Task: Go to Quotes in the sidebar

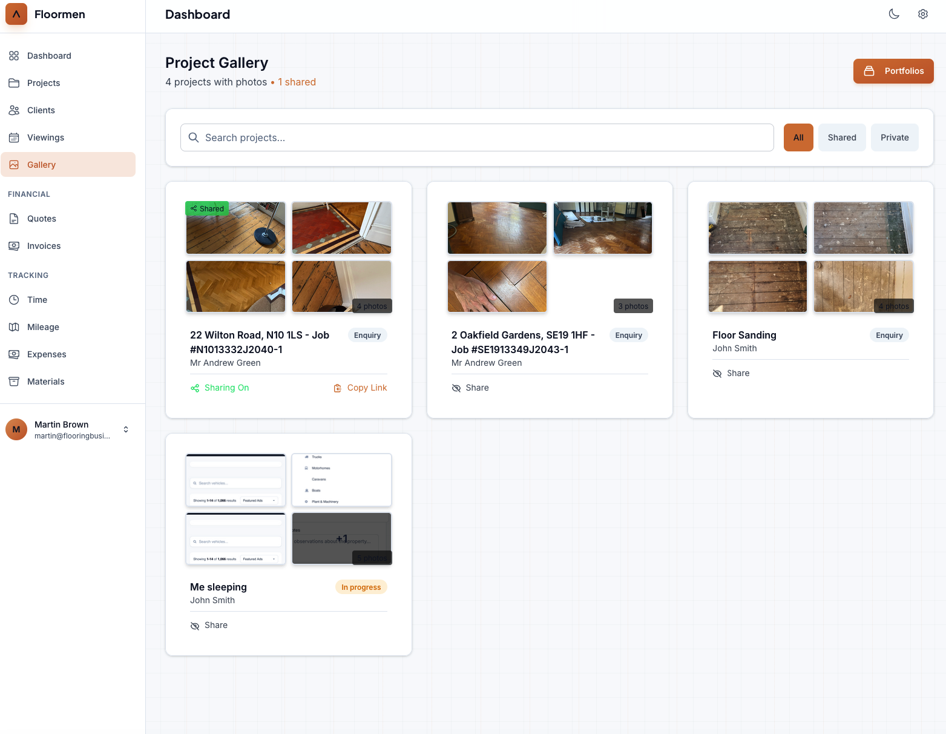Action: (41, 219)
